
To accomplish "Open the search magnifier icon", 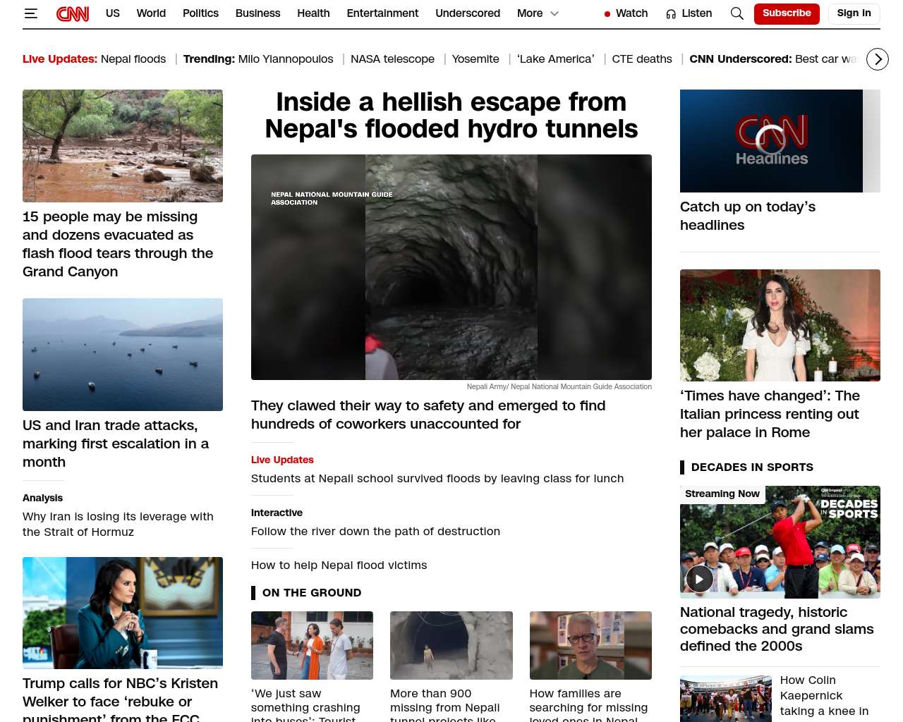I will click(x=737, y=13).
